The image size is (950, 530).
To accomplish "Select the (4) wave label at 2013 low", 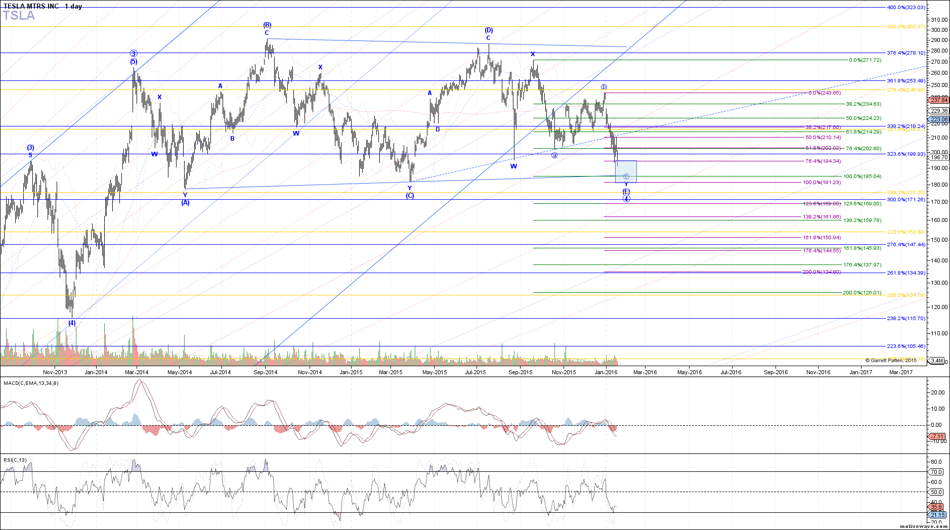I will [72, 323].
